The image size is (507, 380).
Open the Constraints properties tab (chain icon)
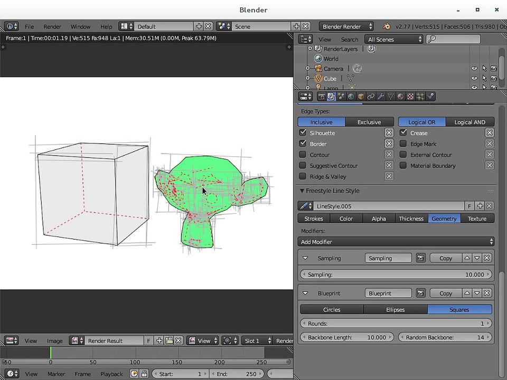pos(371,96)
